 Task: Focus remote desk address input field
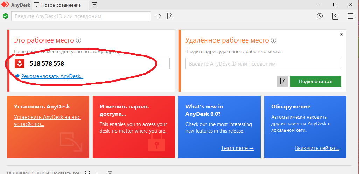pyautogui.click(x=263, y=63)
